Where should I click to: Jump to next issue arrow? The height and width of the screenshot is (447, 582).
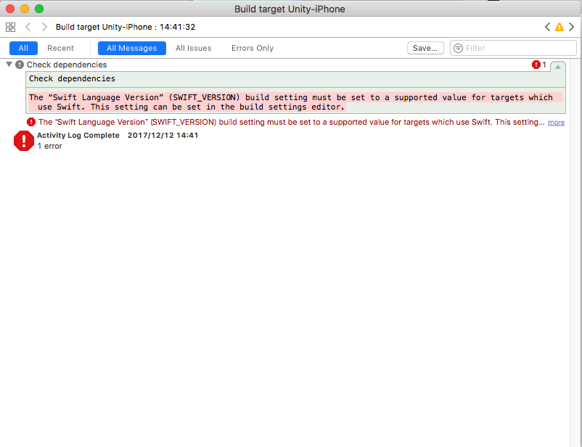[x=572, y=27]
